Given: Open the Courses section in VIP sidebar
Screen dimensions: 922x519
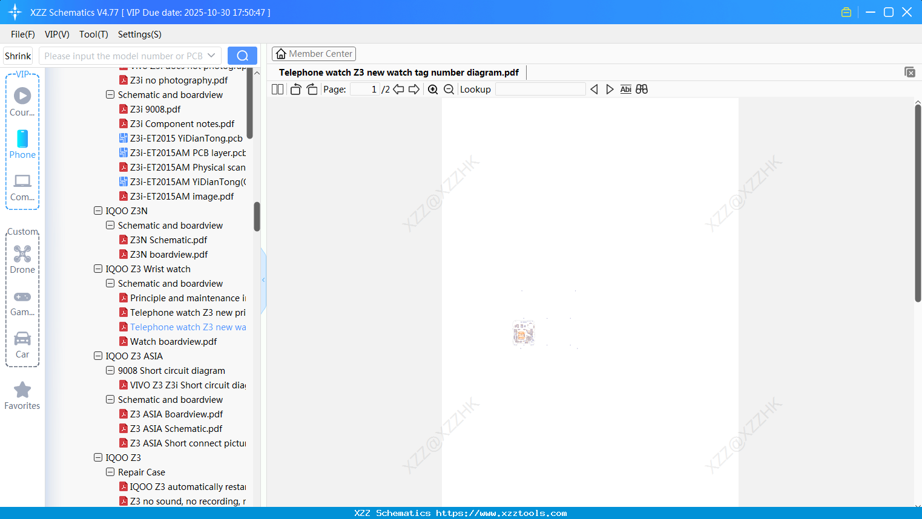Looking at the screenshot, I should pos(22,101).
